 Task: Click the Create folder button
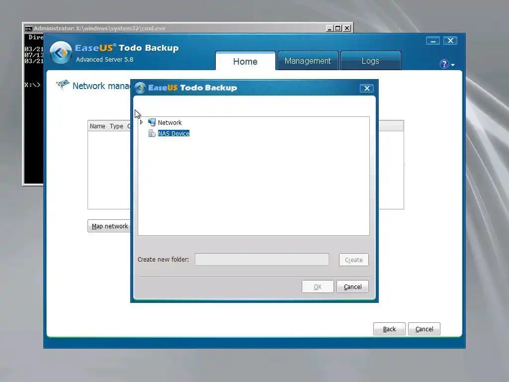click(353, 260)
